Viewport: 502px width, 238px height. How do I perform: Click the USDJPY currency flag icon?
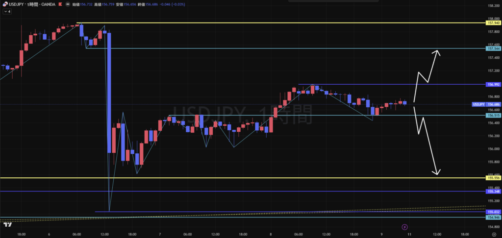point(5,4)
